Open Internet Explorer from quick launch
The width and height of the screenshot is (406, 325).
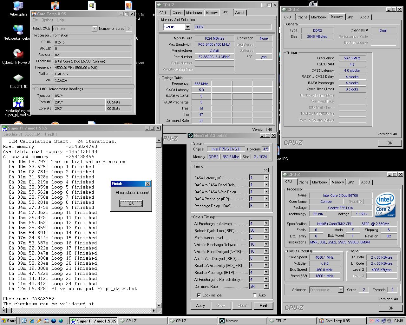[x=31, y=321]
